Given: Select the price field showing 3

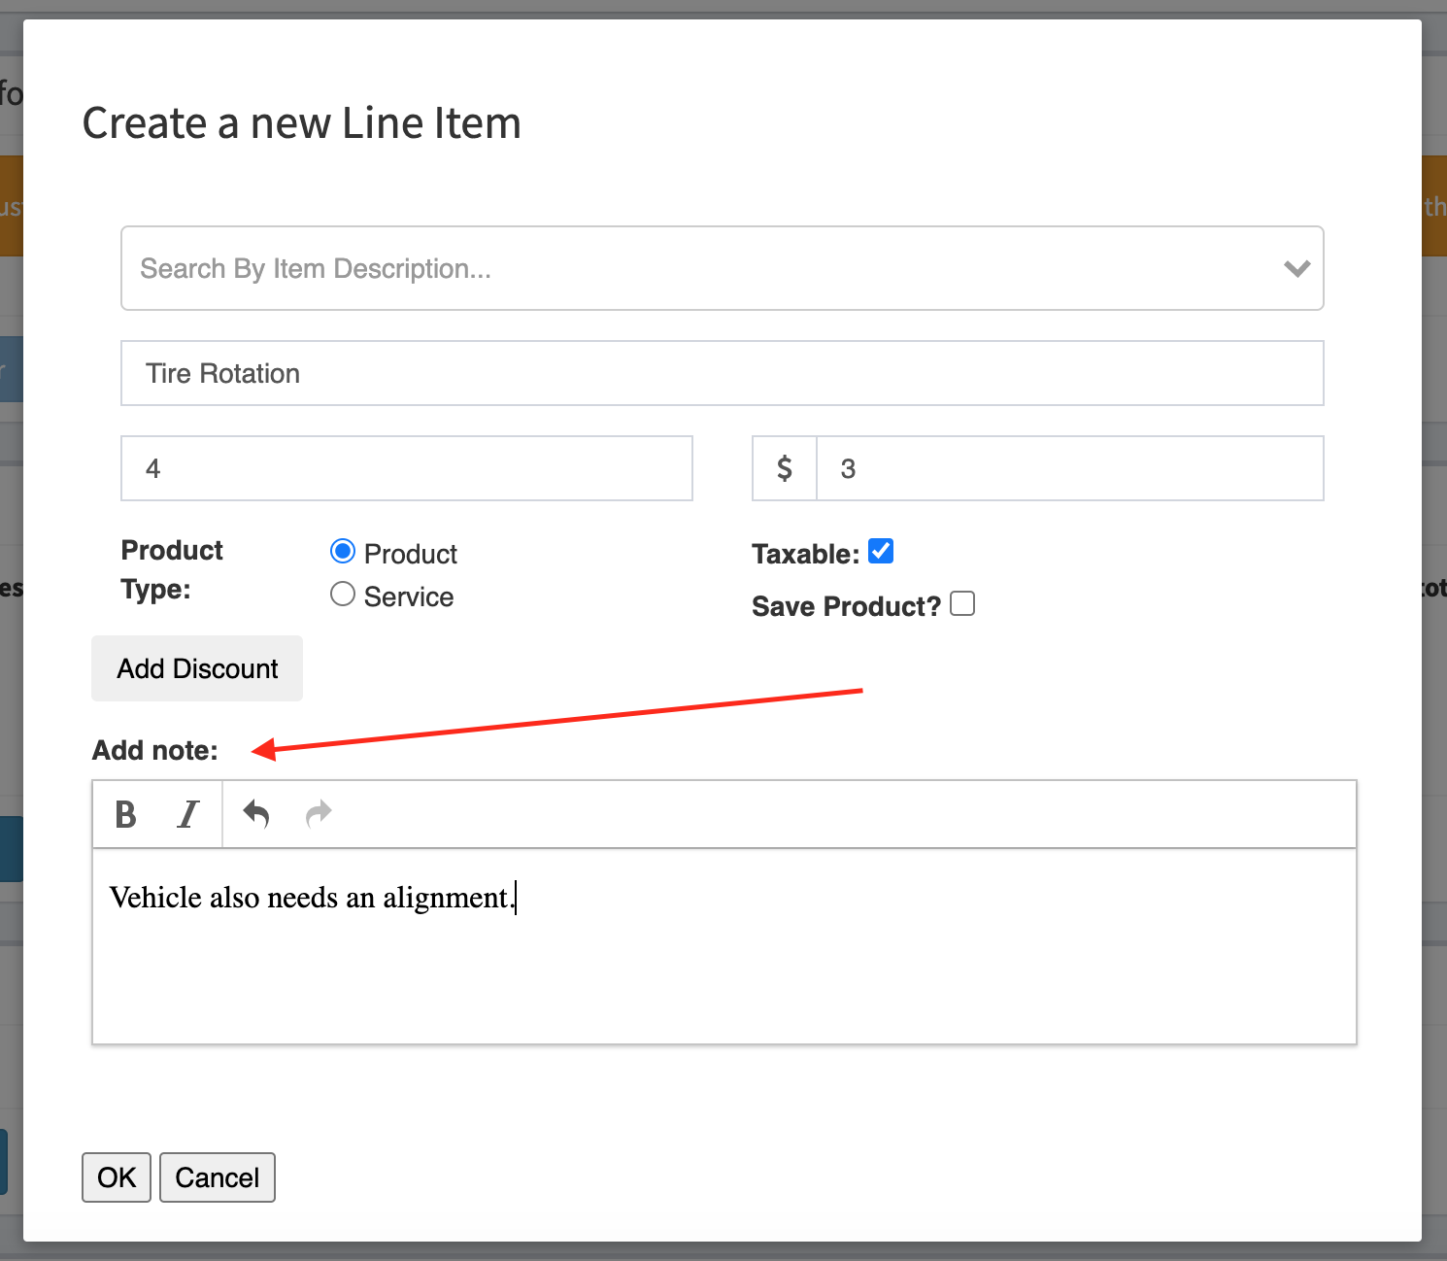Looking at the screenshot, I should [x=1068, y=468].
